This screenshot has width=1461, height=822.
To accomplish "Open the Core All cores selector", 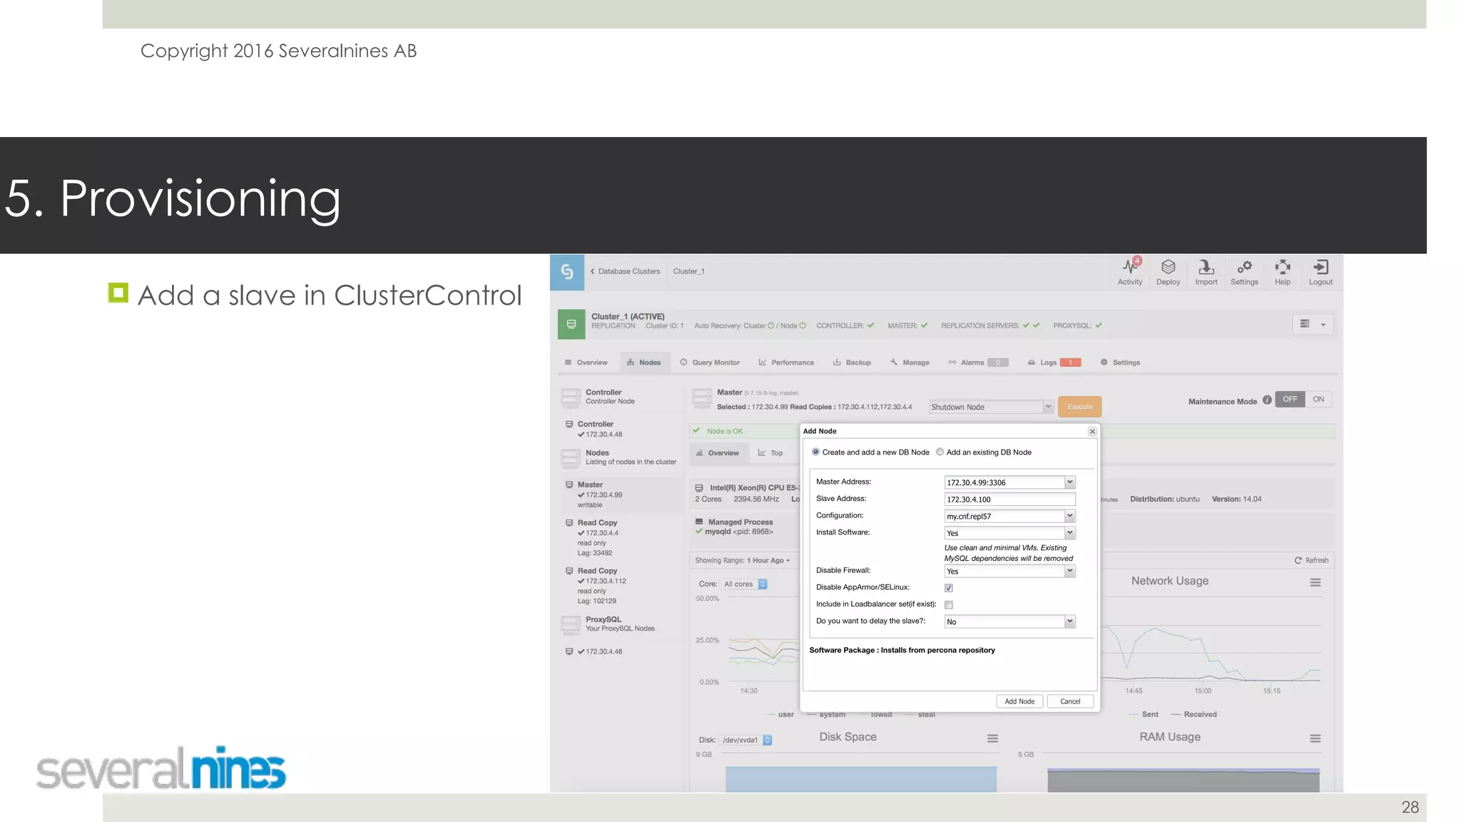I will coord(745,584).
